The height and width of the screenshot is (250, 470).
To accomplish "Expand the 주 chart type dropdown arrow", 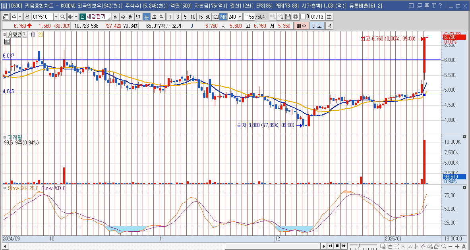I will pyautogui.click(x=20, y=17).
